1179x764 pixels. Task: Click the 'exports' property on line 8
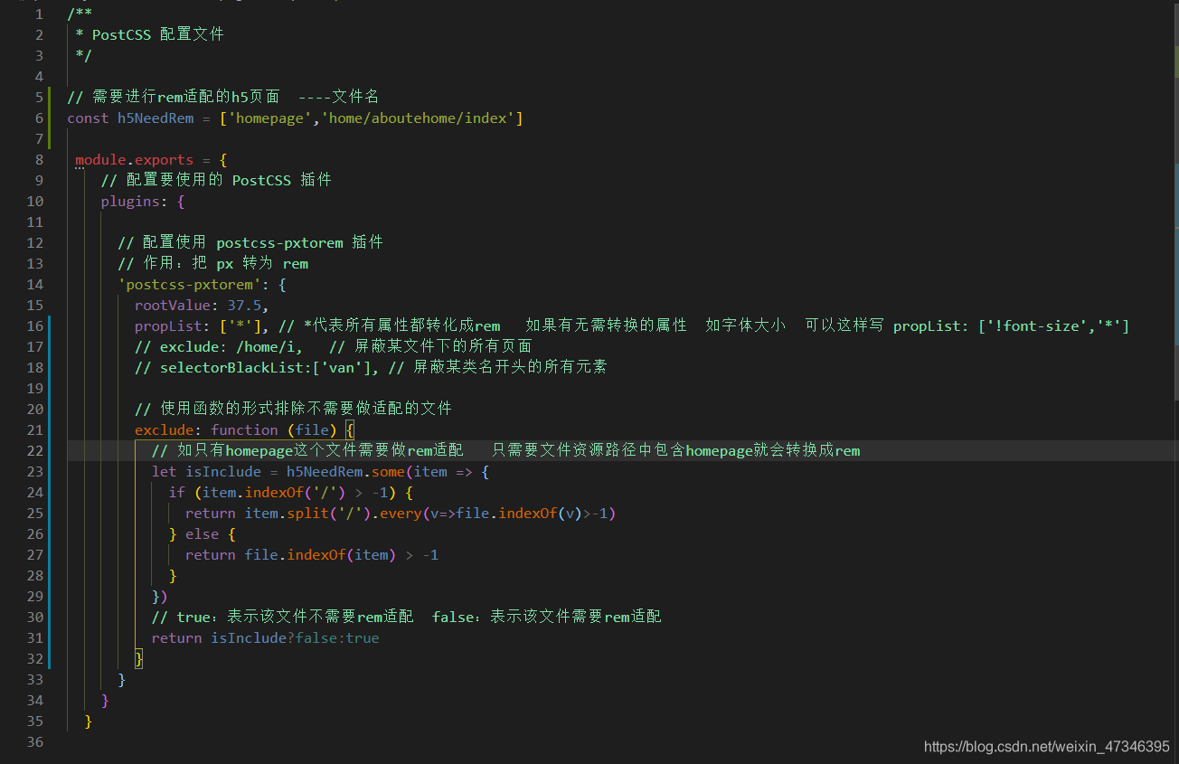coord(164,160)
